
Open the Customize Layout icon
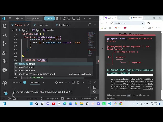(64, 18)
